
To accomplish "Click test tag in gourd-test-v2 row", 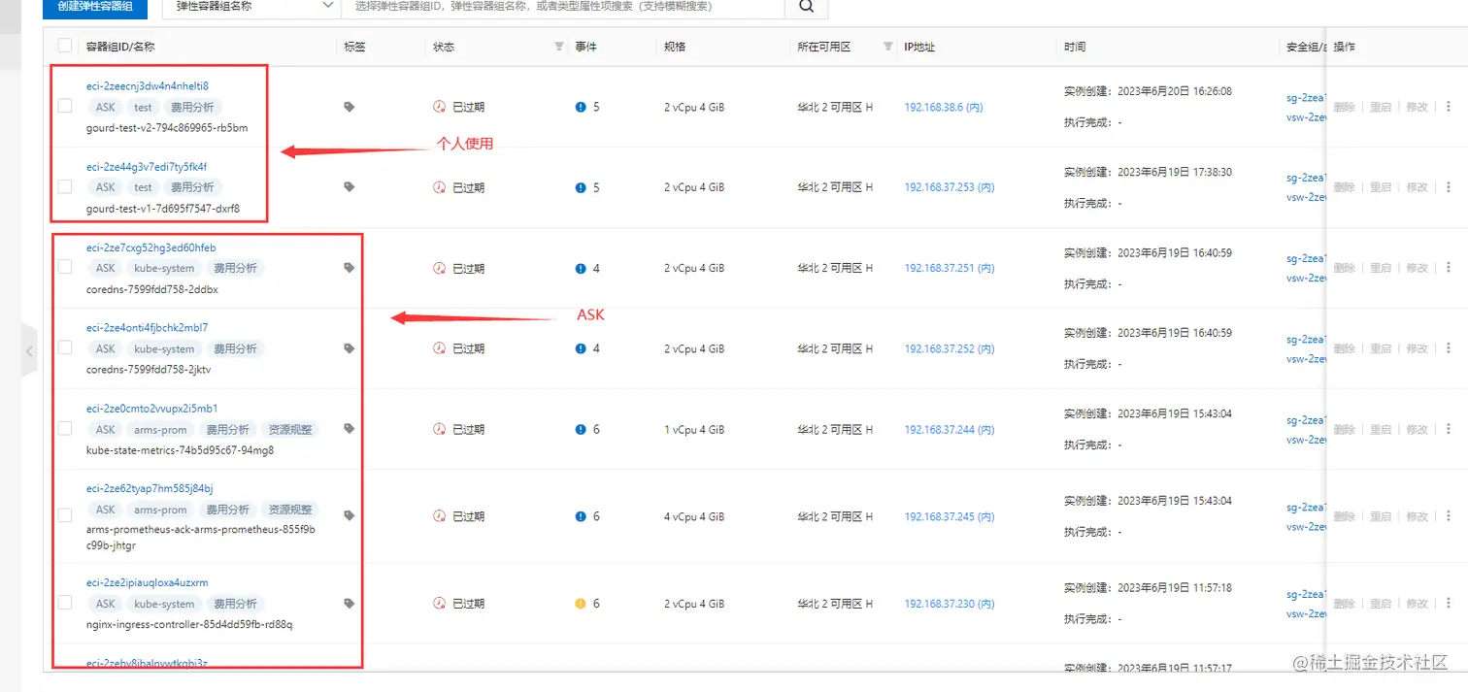I will point(143,107).
